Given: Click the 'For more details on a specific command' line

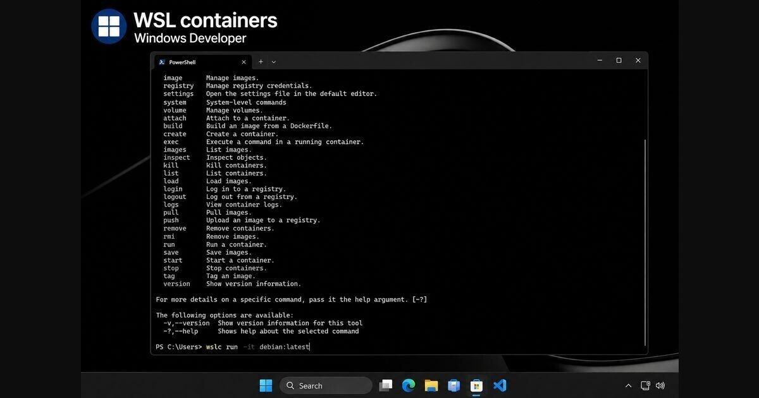Looking at the screenshot, I should click(x=292, y=299).
